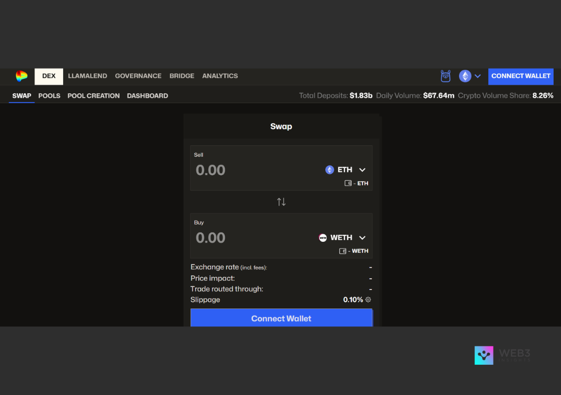Image resolution: width=561 pixels, height=395 pixels.
Task: Open slippage settings gear icon
Action: [369, 300]
